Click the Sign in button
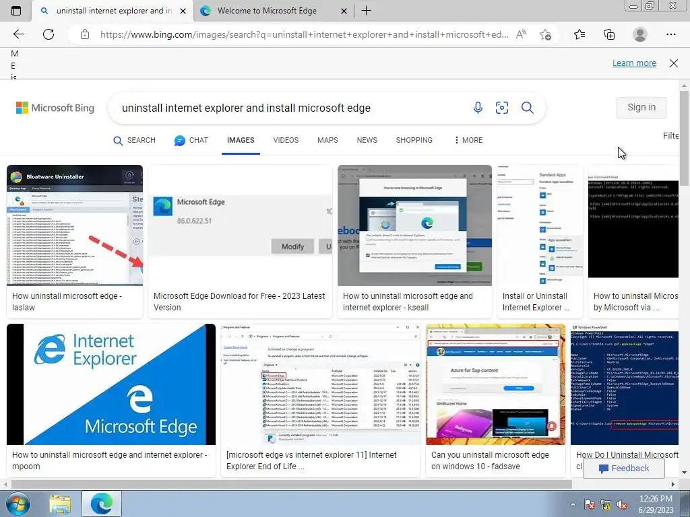Viewport: 690px width, 517px height. point(641,107)
